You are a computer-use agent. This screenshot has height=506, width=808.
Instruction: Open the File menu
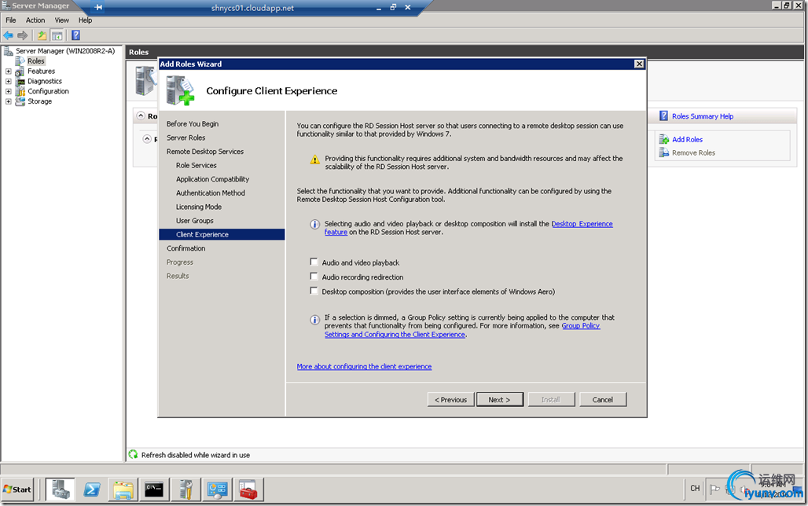[11, 20]
